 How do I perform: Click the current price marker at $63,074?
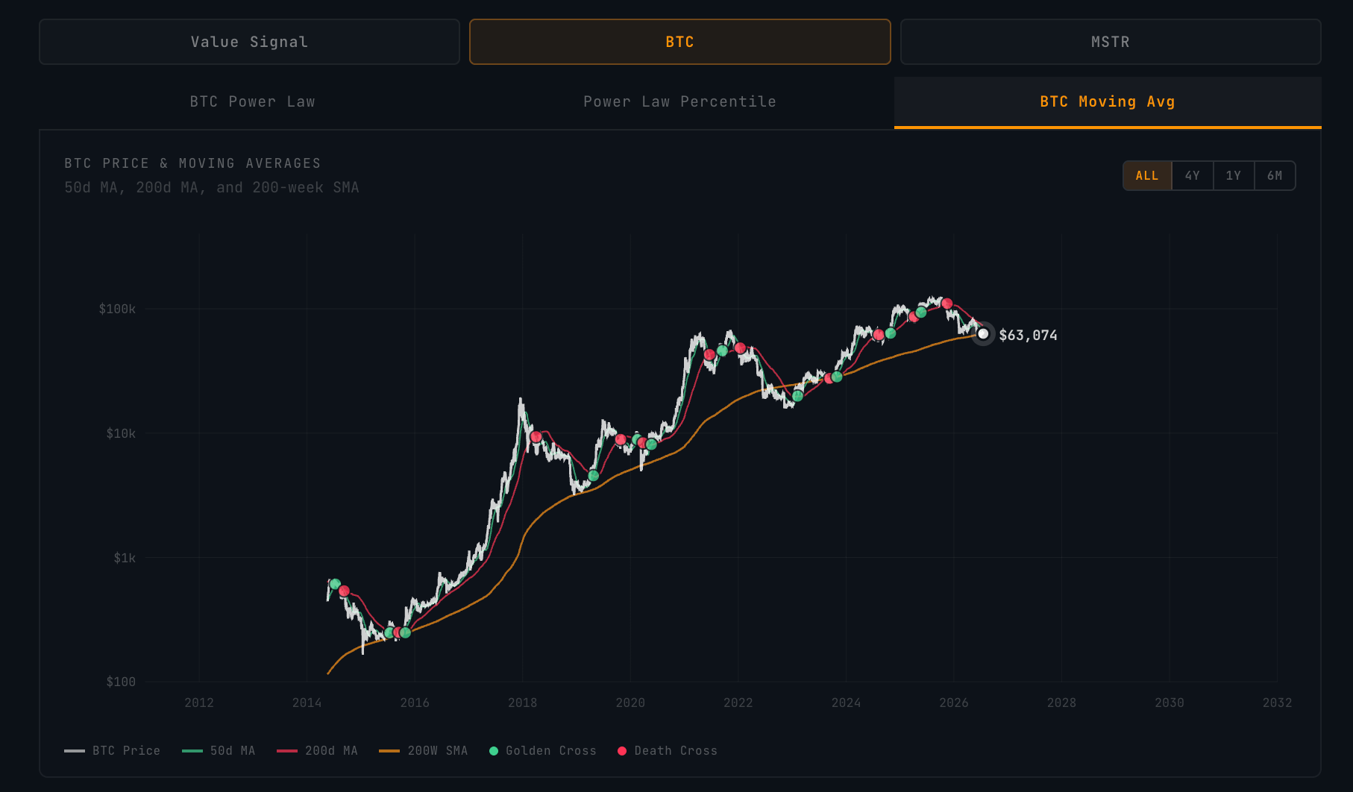[983, 334]
